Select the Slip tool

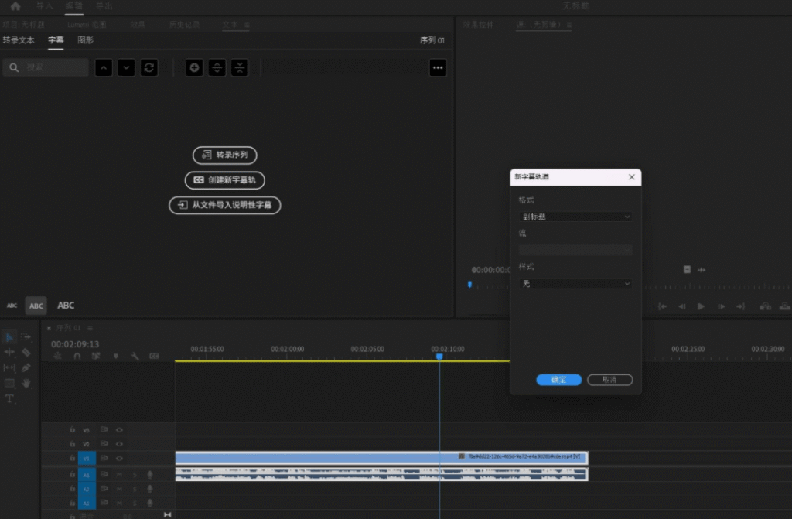pos(9,368)
